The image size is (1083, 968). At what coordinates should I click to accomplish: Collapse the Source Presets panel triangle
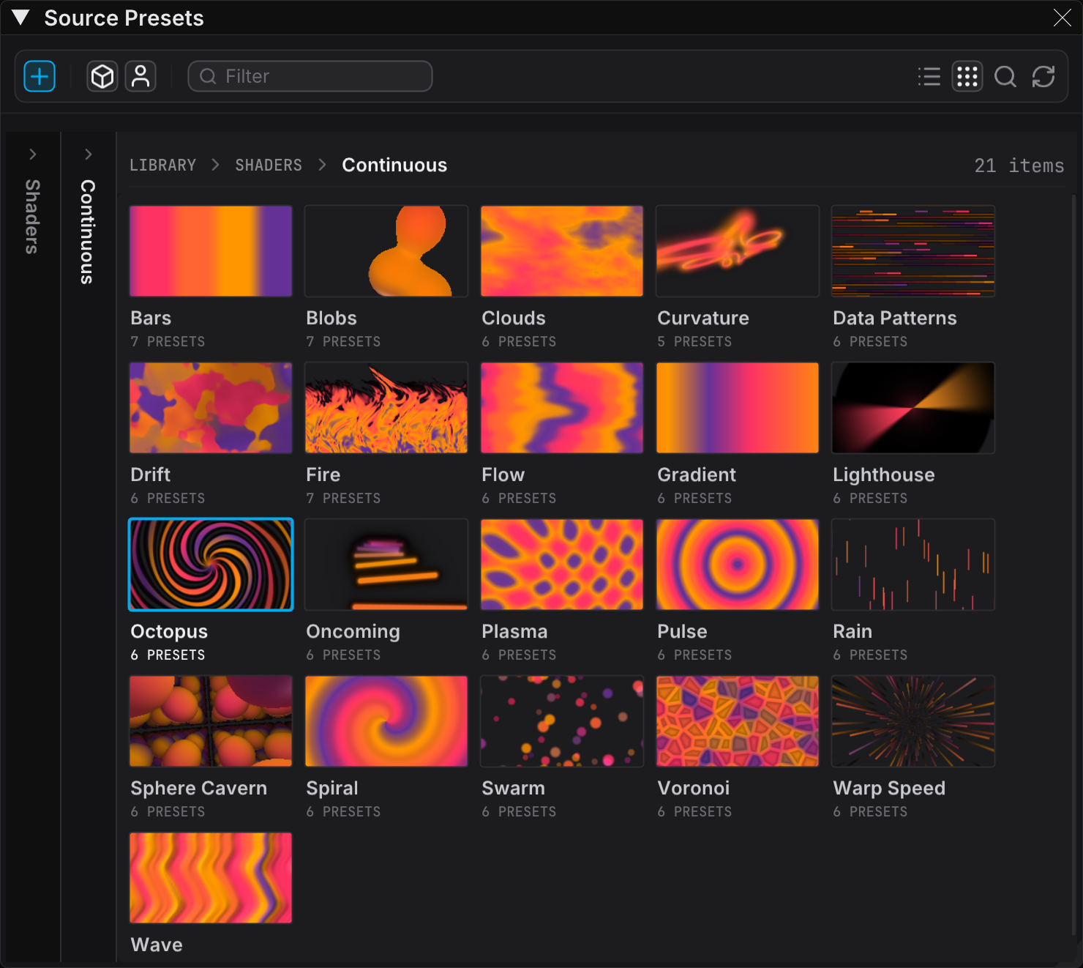click(20, 18)
